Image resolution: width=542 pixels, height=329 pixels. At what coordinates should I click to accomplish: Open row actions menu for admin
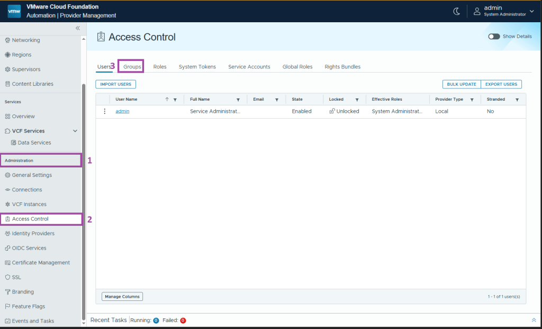click(x=104, y=111)
